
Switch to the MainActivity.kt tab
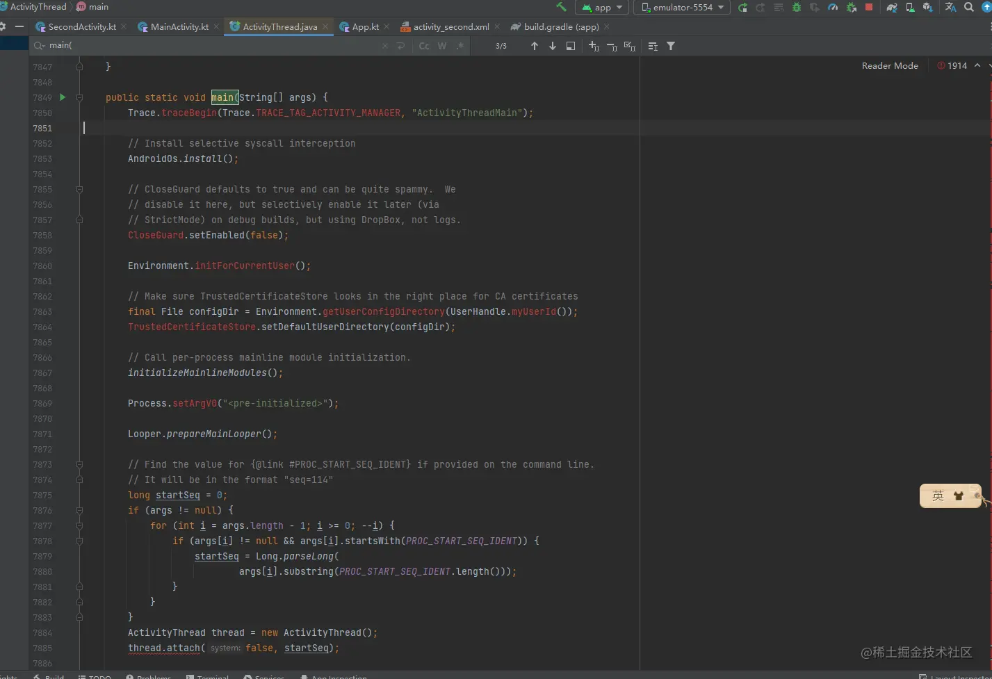179,26
